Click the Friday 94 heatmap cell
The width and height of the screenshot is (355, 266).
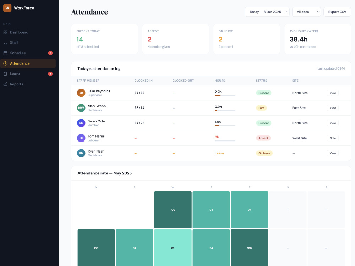point(250,210)
